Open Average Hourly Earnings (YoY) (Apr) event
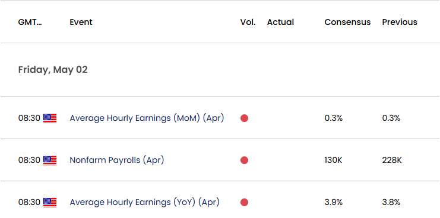This screenshot has width=440, height=218. click(x=144, y=203)
